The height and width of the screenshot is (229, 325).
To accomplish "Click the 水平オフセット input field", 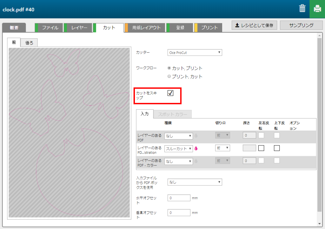I will pos(179,198).
